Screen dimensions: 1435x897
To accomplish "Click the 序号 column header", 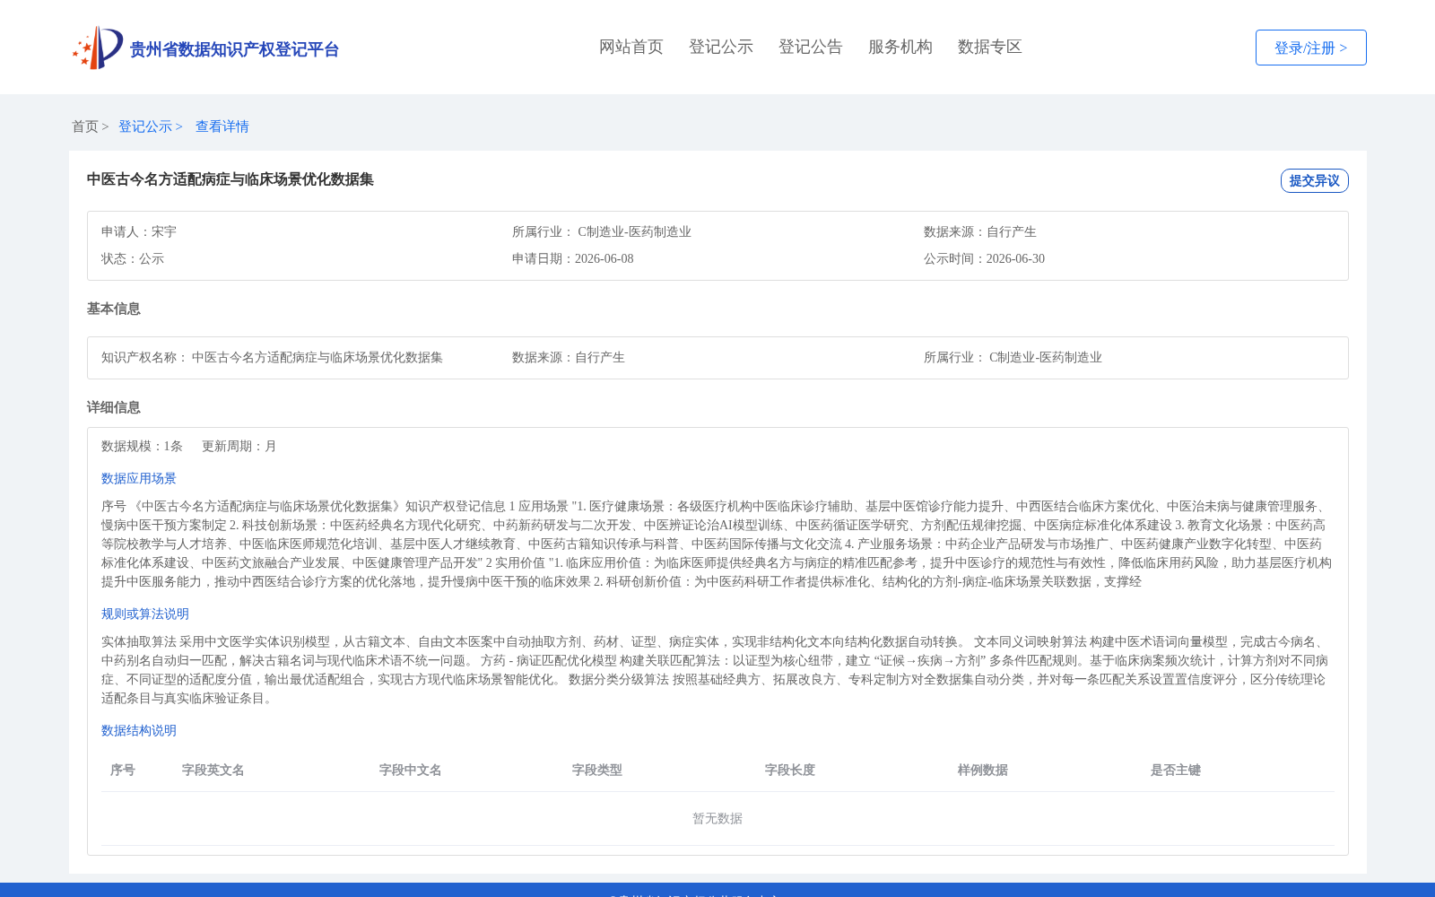I will (123, 770).
